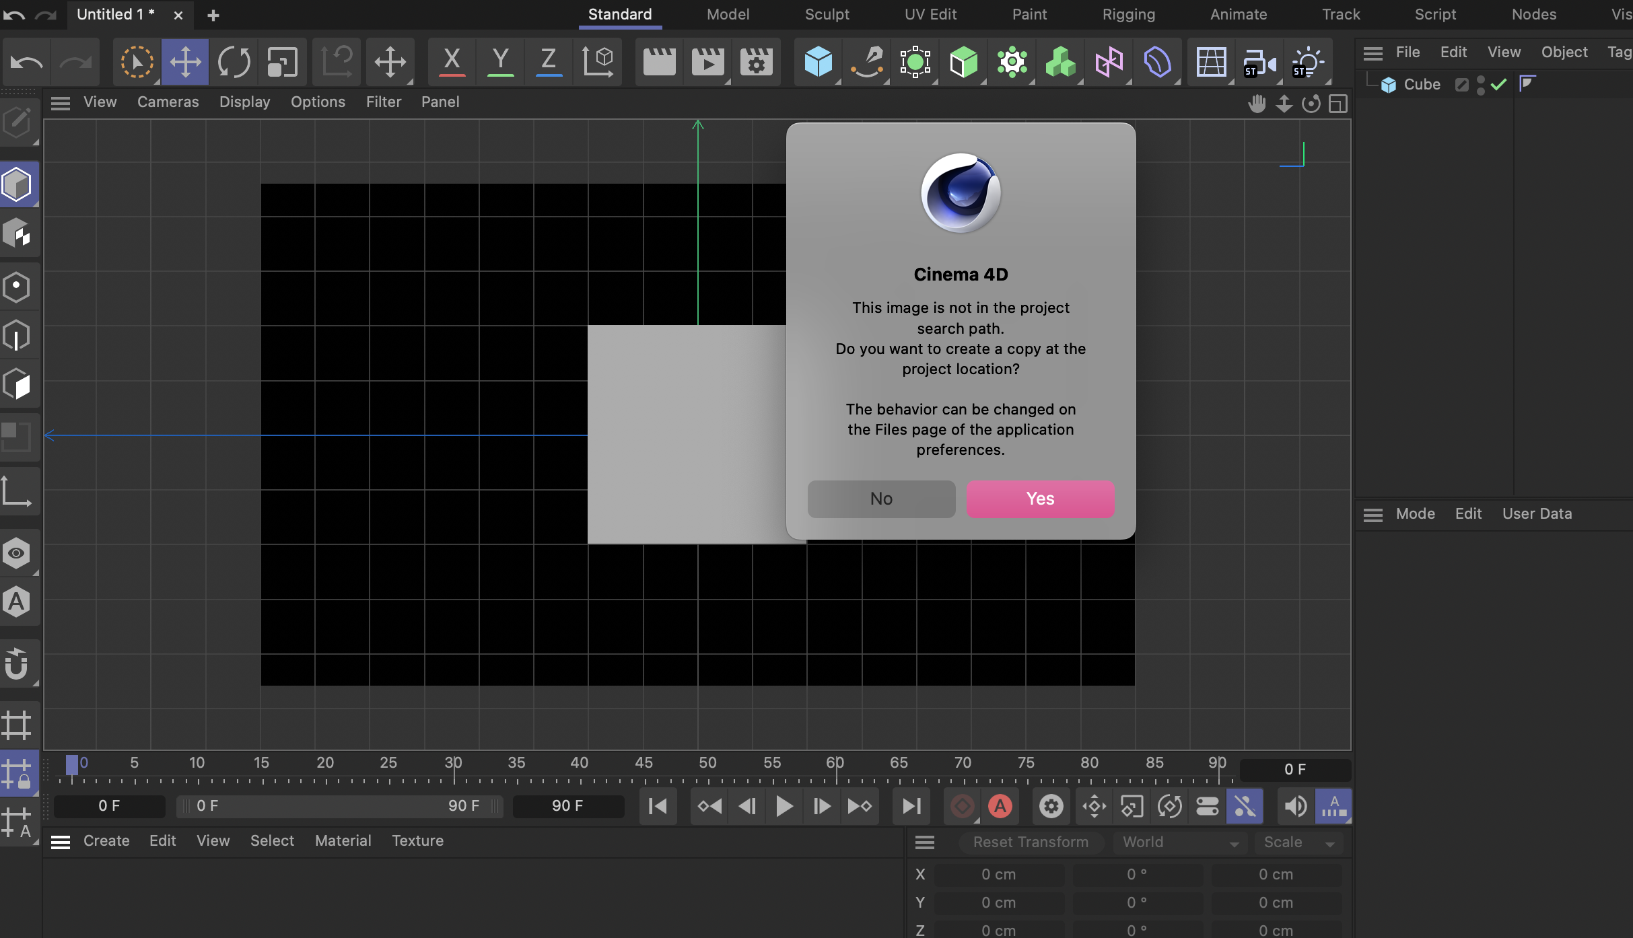Activate the Rotate tool
1633x938 pixels.
pos(234,62)
